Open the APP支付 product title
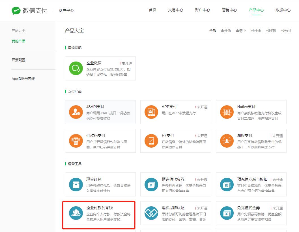 [x=169, y=107]
